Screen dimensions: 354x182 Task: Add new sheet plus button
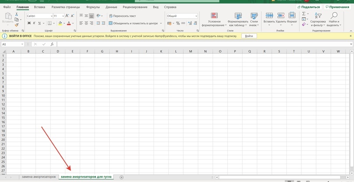coord(122,177)
